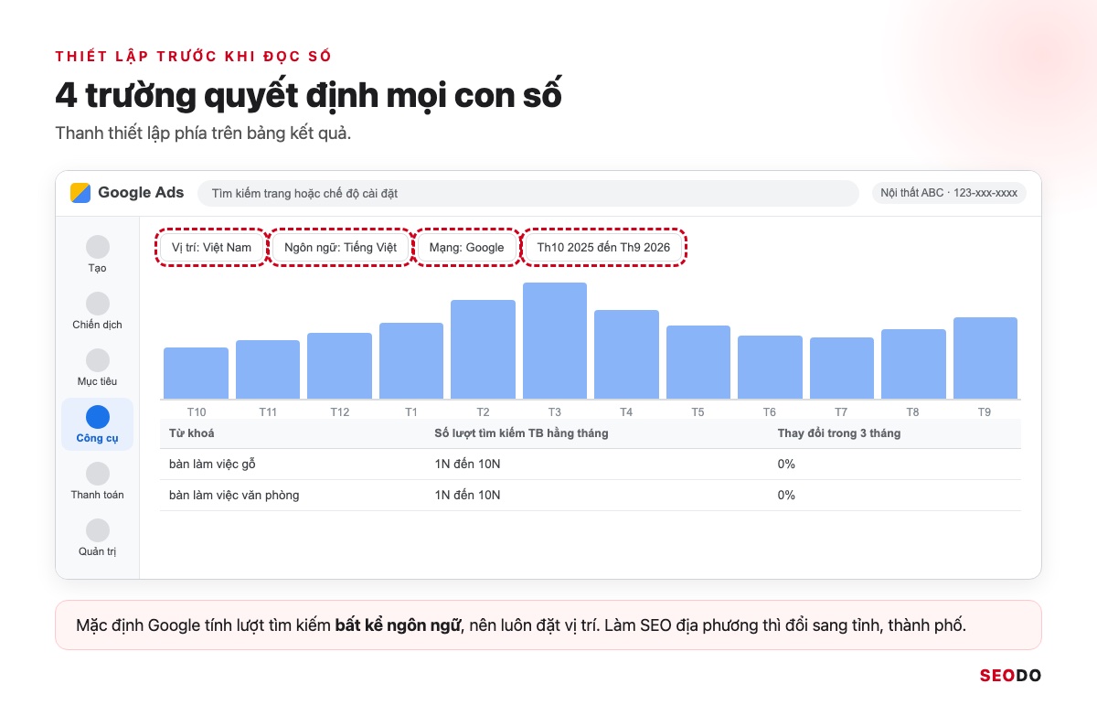Screen dimensions: 1097x705
Task: Click the T5 bar in the chart
Action: [x=698, y=362]
